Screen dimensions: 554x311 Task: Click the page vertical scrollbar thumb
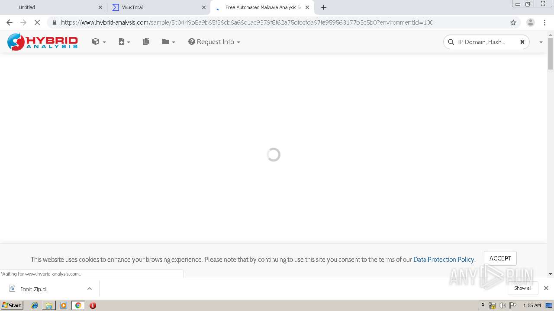pos(551,54)
